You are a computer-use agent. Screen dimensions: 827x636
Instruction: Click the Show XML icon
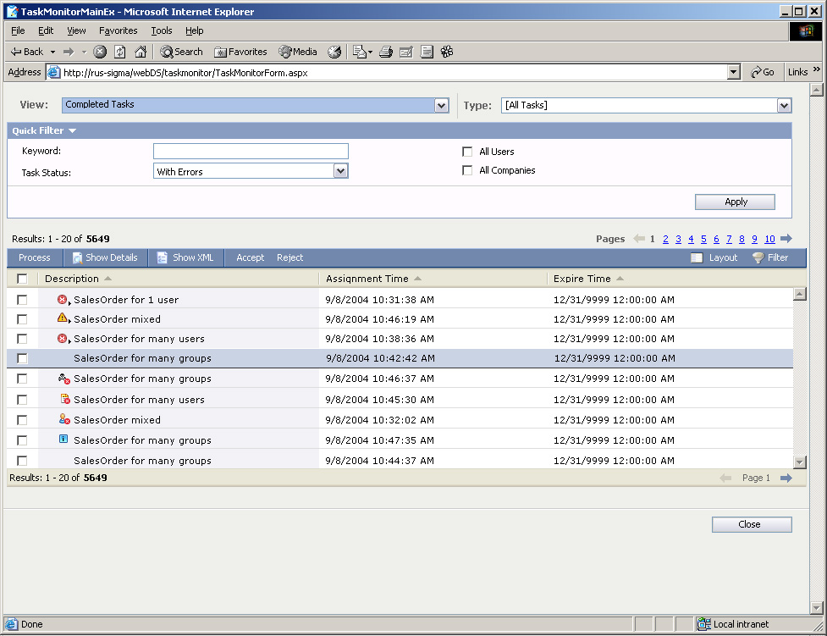(x=162, y=257)
